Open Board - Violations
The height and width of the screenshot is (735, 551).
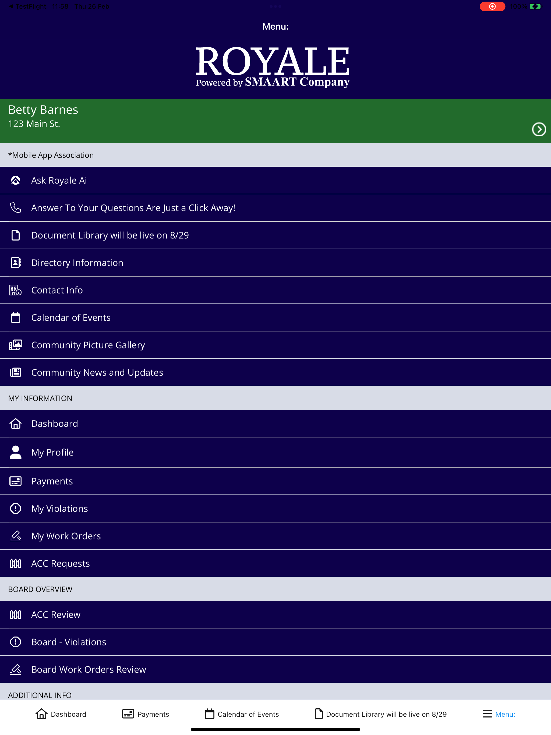[275, 642]
